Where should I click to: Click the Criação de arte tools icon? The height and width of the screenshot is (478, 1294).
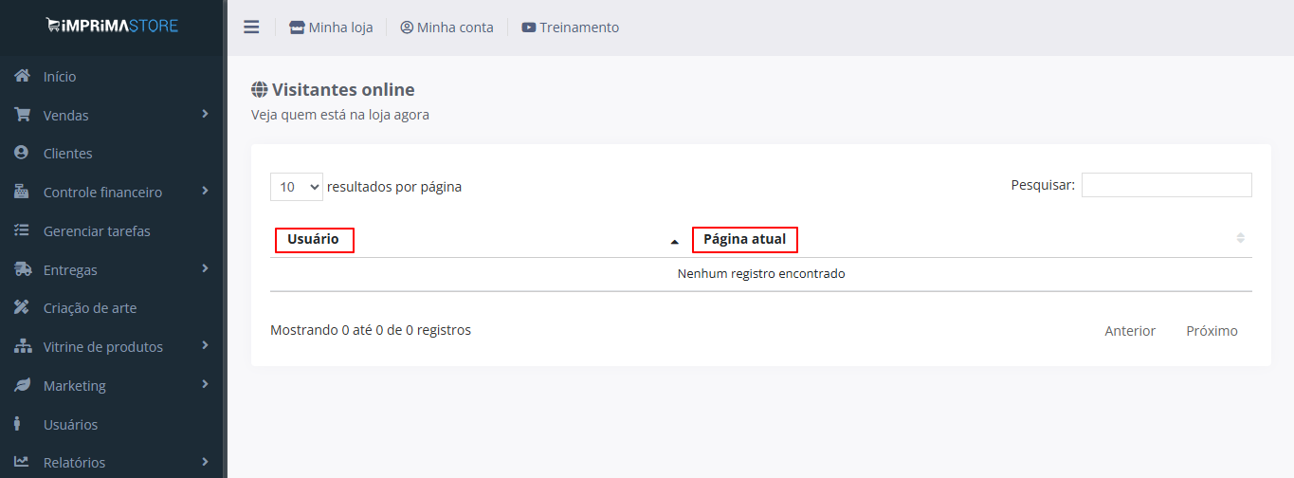click(x=22, y=307)
